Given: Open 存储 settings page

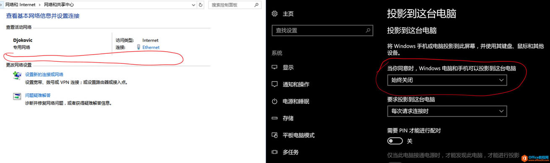Looking at the screenshot, I should pyautogui.click(x=288, y=118).
